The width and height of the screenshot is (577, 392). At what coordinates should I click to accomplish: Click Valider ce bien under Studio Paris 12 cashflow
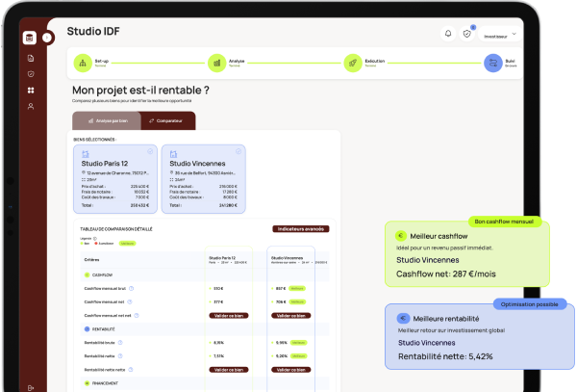click(229, 315)
